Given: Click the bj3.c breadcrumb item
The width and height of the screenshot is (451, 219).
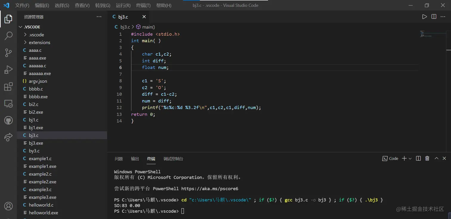Looking at the screenshot, I should pyautogui.click(x=122, y=27).
